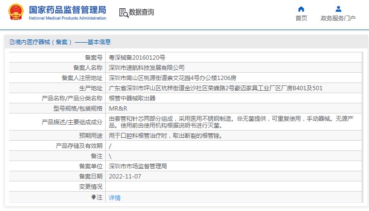Click the 数据查询 label

tap(141, 12)
